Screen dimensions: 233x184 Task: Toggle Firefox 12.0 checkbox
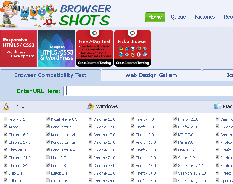pyautogui.click(x=133, y=157)
